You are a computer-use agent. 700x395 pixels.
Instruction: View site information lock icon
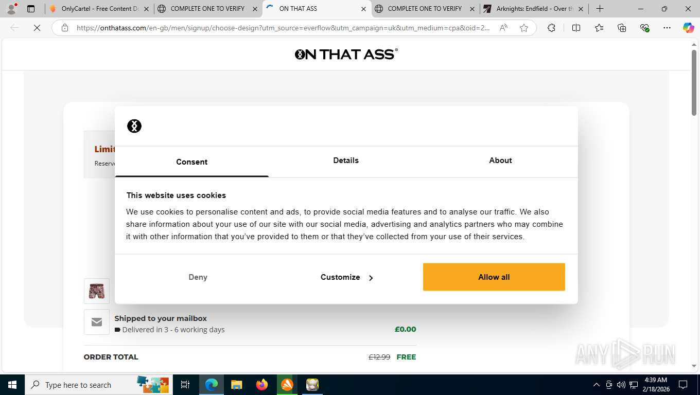65,28
